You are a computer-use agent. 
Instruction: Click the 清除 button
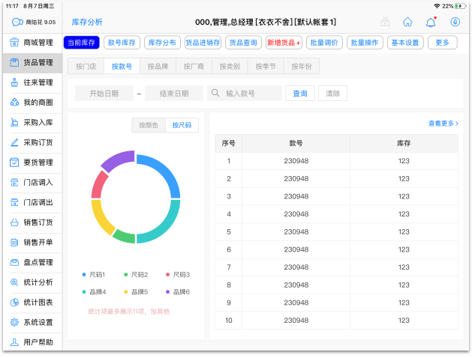pos(332,94)
